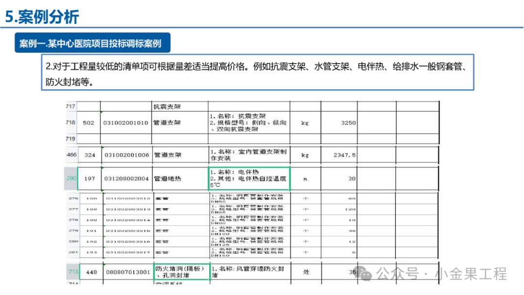Click quantity 60 in row 276
The height and width of the screenshot is (295, 524).
pos(339,198)
